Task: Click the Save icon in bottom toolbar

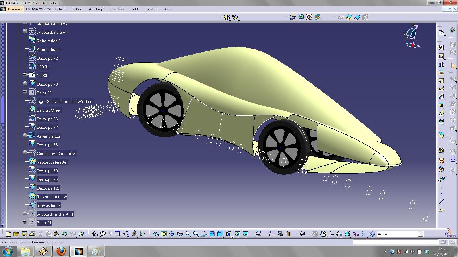Action: point(24,234)
